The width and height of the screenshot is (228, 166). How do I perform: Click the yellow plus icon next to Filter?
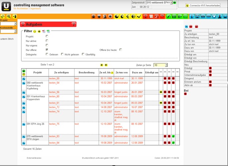click(x=39, y=31)
